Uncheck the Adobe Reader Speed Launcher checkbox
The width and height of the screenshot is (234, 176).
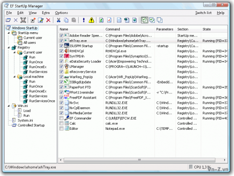(x=61, y=35)
